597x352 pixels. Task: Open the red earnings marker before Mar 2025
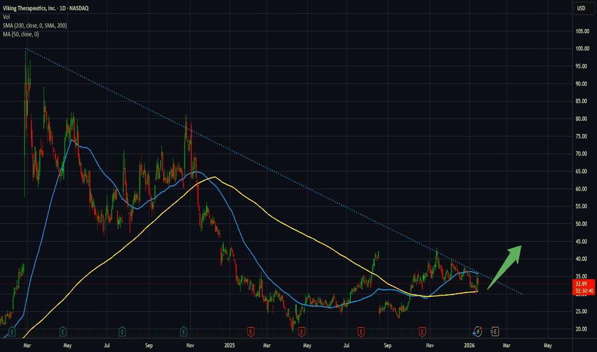(250, 332)
